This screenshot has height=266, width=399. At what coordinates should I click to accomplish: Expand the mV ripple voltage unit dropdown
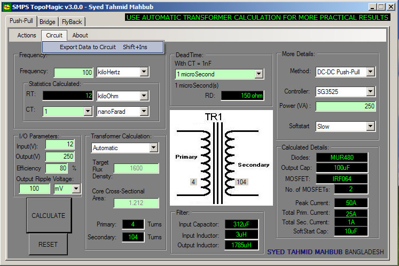[x=76, y=189]
